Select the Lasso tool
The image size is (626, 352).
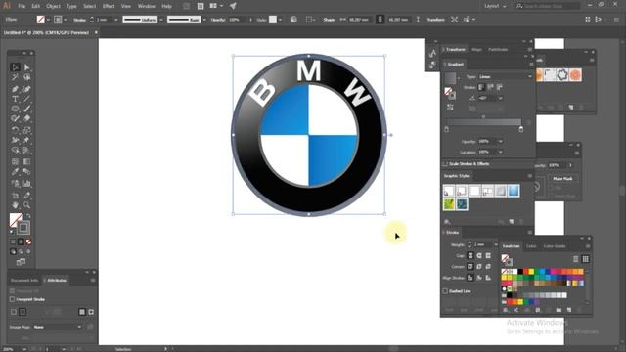click(x=26, y=77)
